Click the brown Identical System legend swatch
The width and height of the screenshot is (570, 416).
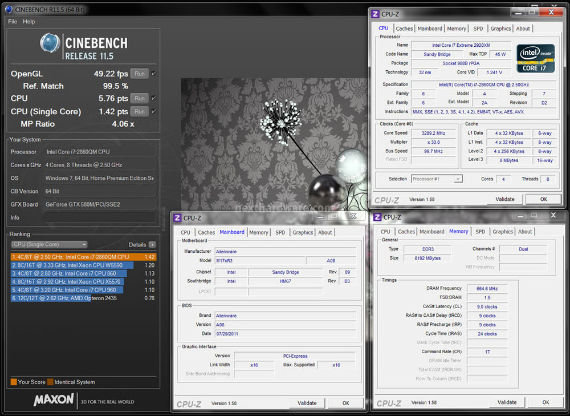[x=50, y=382]
